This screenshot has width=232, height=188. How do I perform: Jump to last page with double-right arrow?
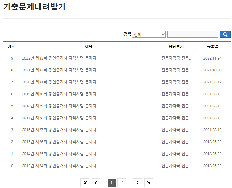click(149, 183)
